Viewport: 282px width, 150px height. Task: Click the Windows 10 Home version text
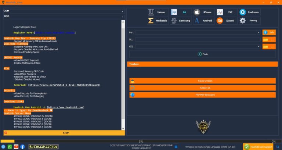(210, 147)
